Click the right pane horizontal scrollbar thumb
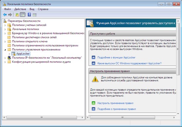182x127 pixels. (x=122, y=117)
